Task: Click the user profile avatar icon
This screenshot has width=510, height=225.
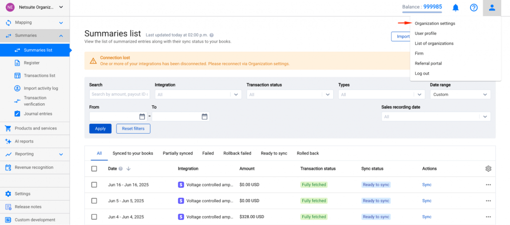Action: pos(492,7)
